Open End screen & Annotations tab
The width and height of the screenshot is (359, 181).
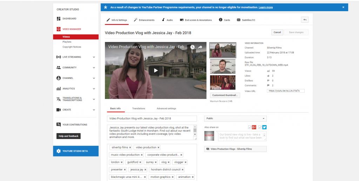click(x=196, y=20)
